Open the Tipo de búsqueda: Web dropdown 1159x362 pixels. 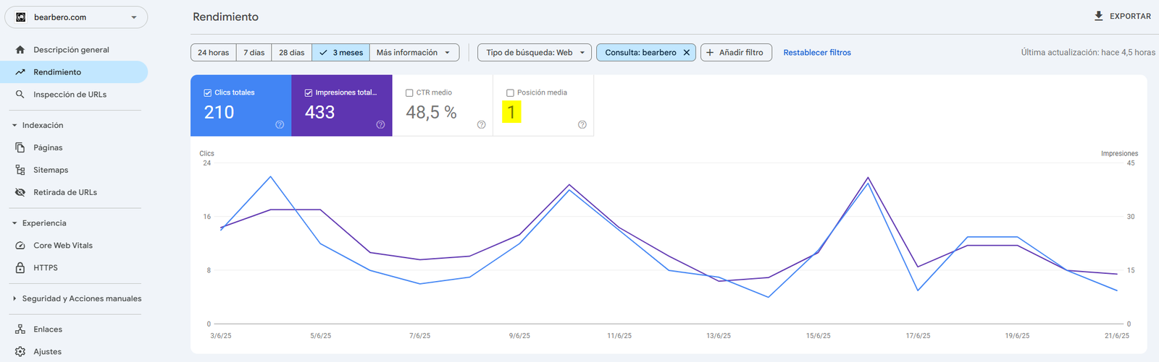(x=535, y=53)
